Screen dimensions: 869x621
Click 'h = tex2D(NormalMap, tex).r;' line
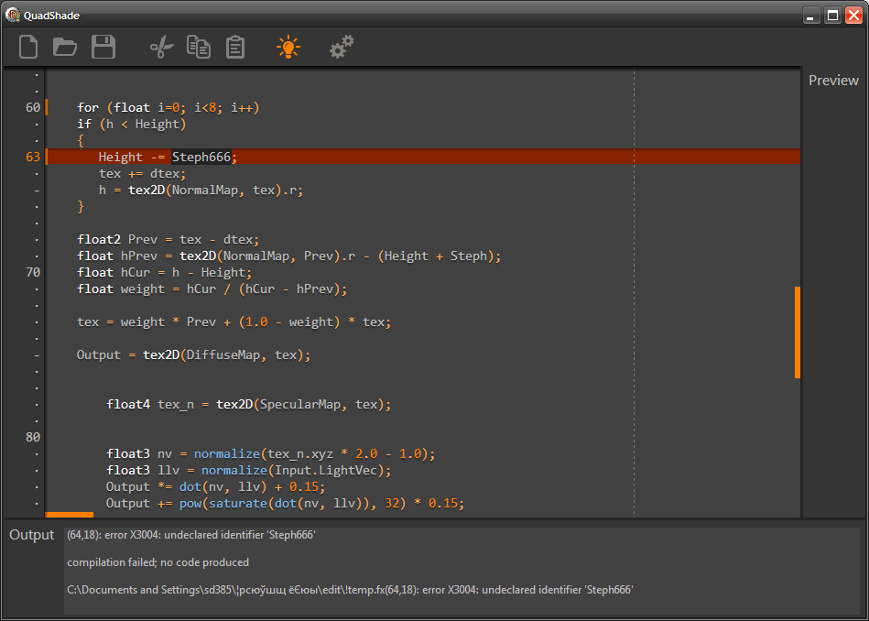201,191
